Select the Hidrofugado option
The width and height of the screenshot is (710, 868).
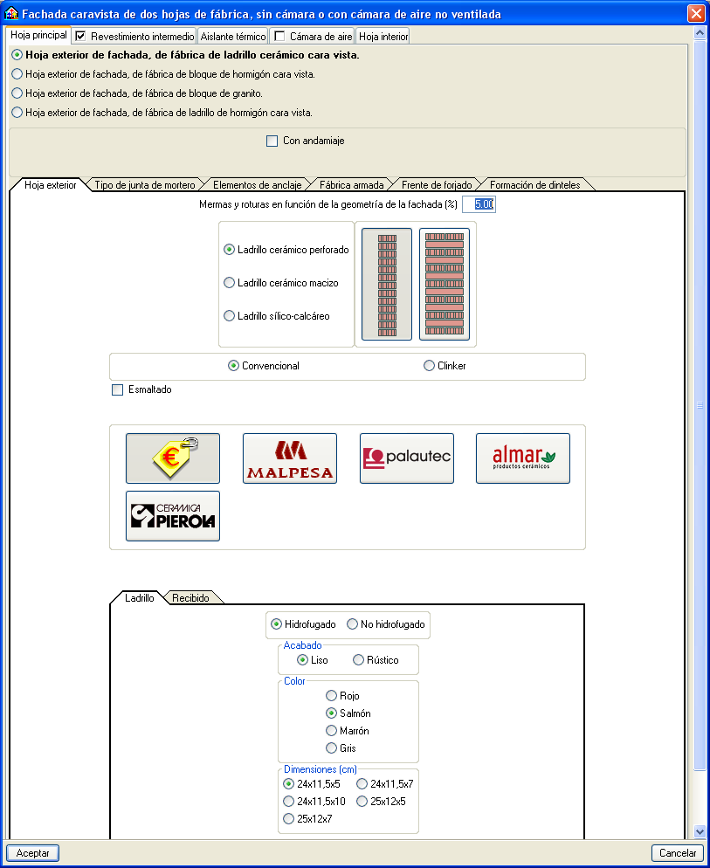click(303, 624)
